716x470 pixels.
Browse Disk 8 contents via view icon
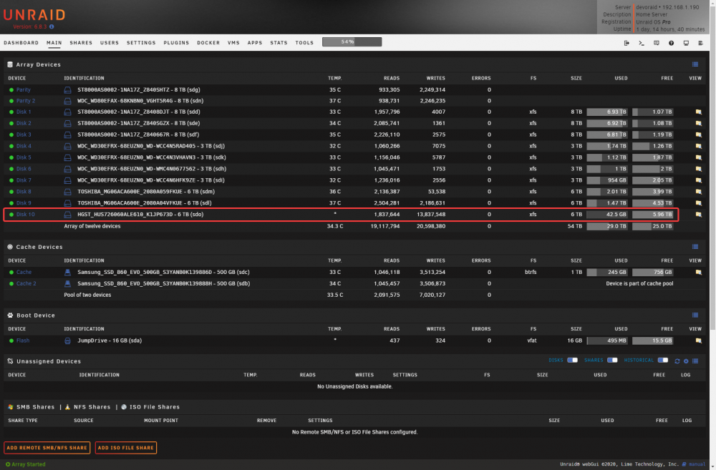698,192
